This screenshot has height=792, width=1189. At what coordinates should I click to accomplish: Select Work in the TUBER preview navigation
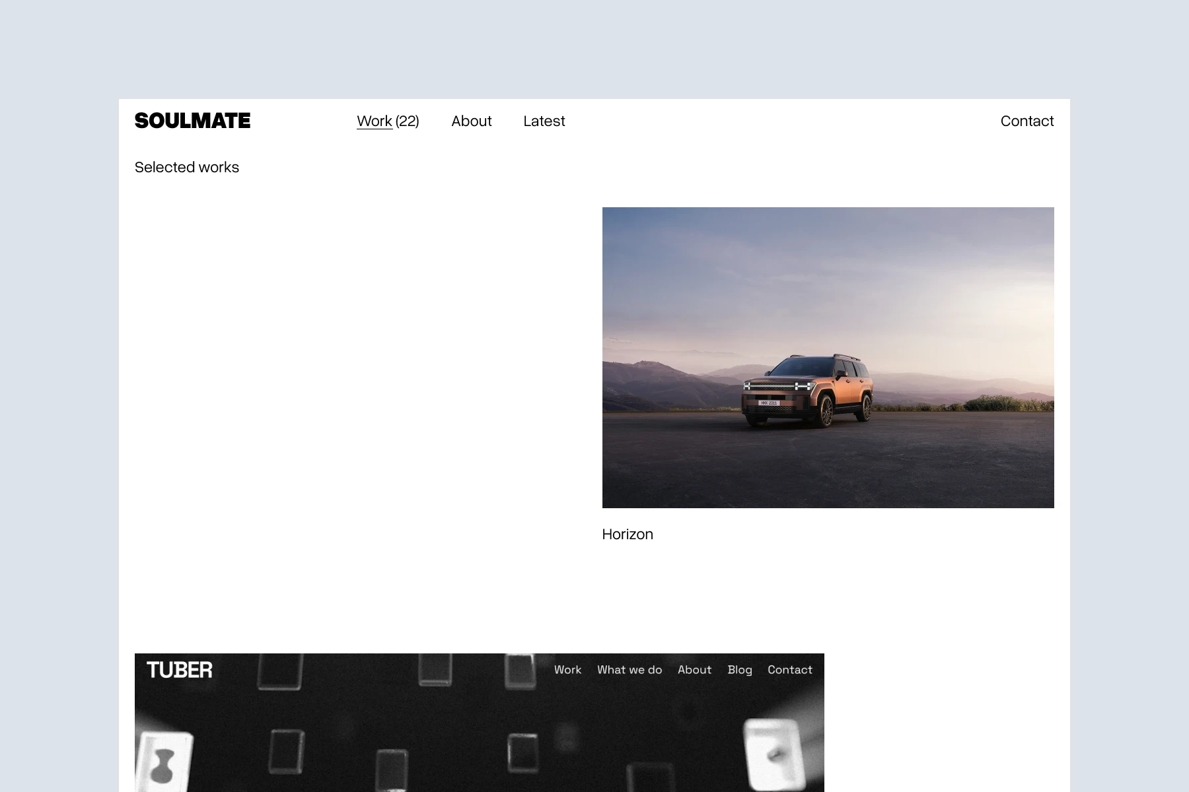coord(567,669)
